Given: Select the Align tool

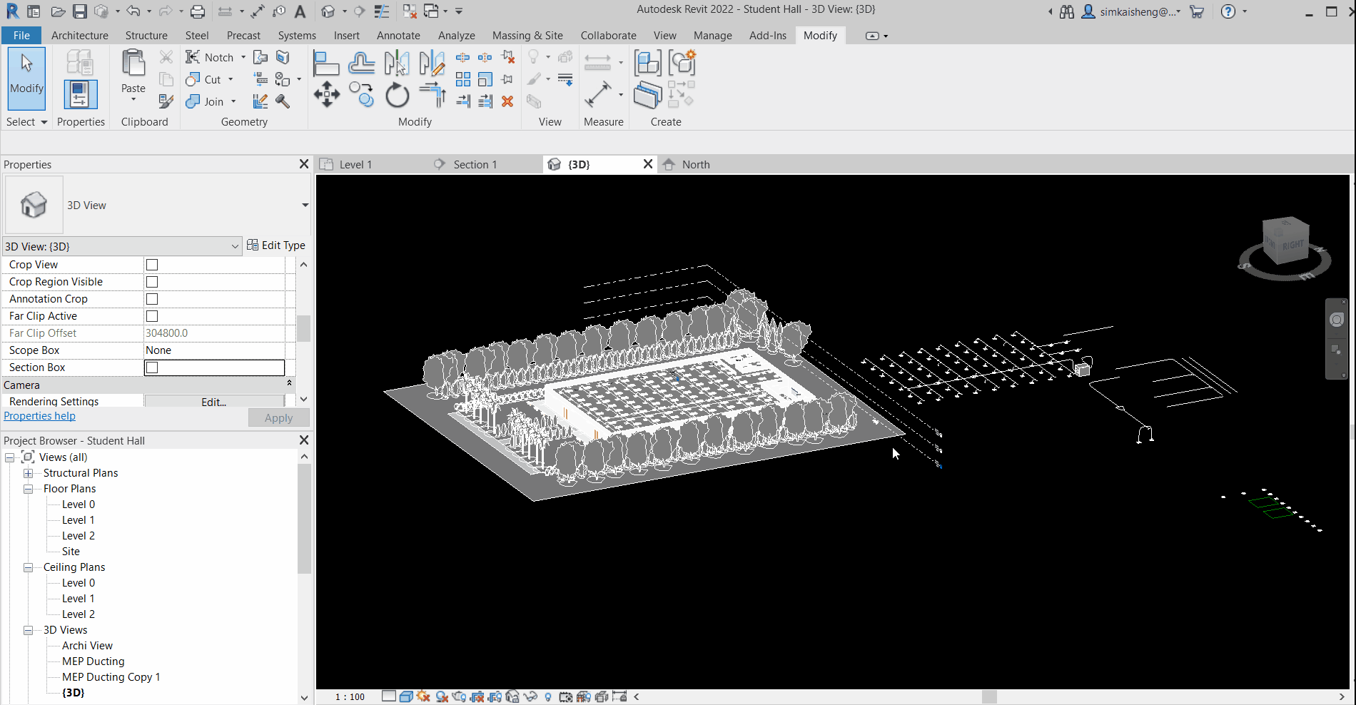Looking at the screenshot, I should point(326,63).
